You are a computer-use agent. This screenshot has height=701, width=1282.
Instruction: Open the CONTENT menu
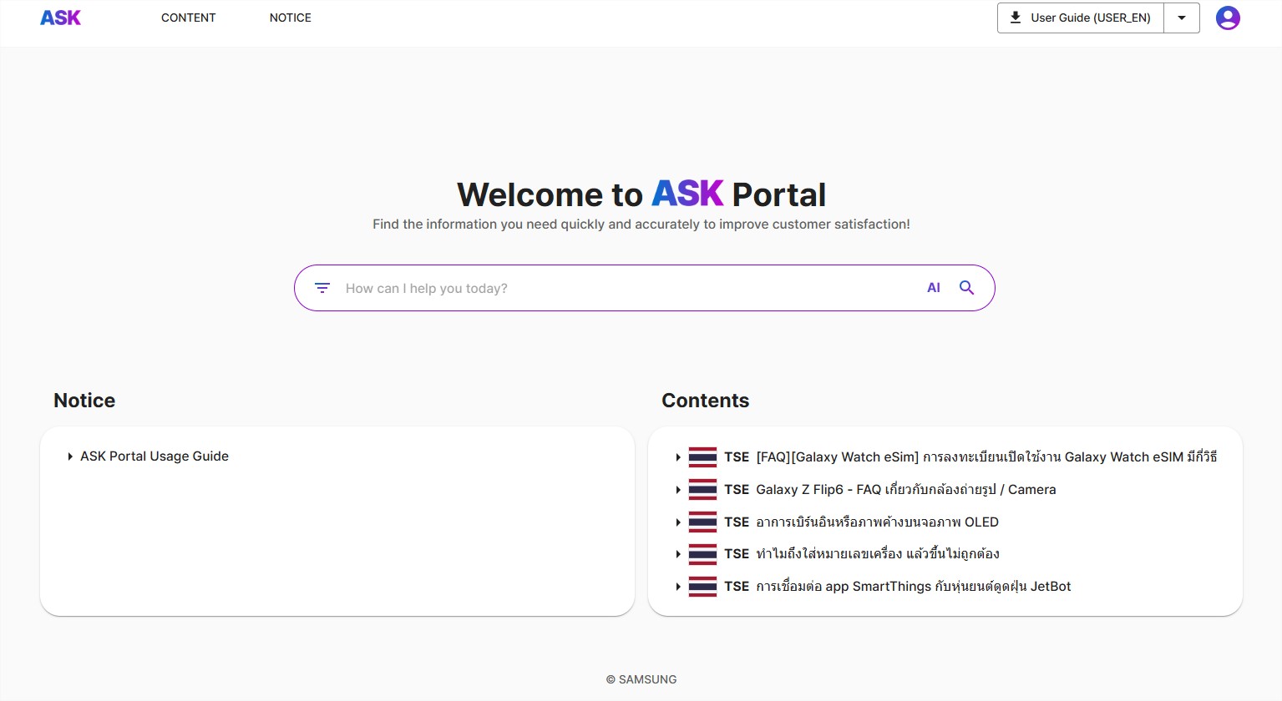click(x=188, y=18)
